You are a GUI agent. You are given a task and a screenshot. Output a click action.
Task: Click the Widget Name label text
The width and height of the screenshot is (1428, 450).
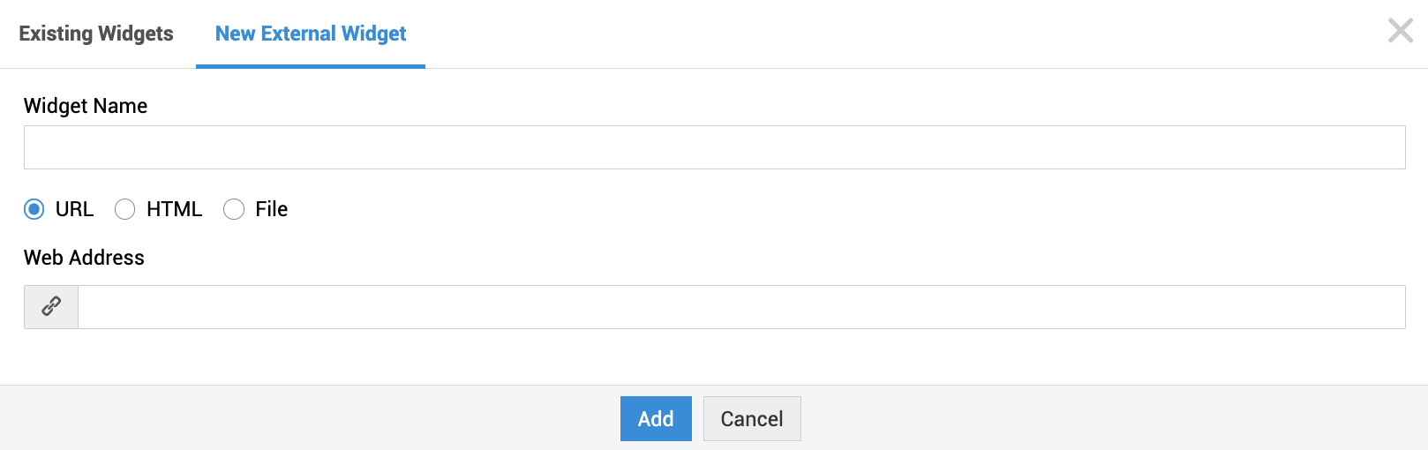86,106
